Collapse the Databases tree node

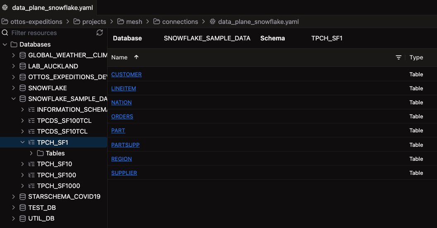[x=5, y=45]
